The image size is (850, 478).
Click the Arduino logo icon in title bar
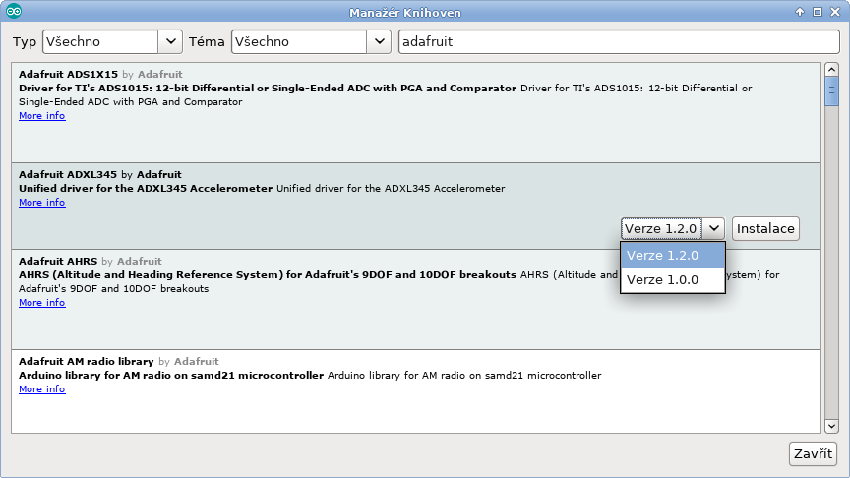(x=14, y=11)
